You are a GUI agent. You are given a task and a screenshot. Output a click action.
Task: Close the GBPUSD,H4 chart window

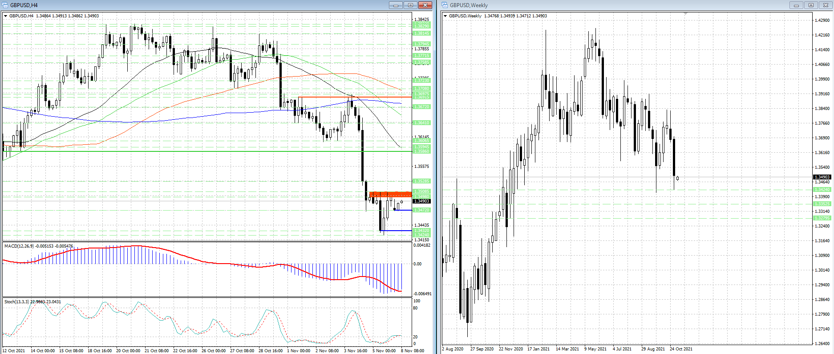pyautogui.click(x=425, y=5)
